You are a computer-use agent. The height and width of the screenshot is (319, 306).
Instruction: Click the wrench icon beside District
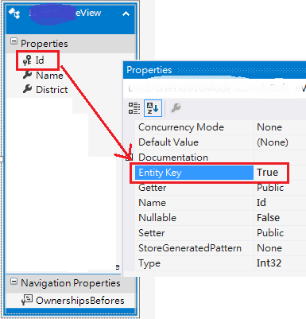(27, 89)
